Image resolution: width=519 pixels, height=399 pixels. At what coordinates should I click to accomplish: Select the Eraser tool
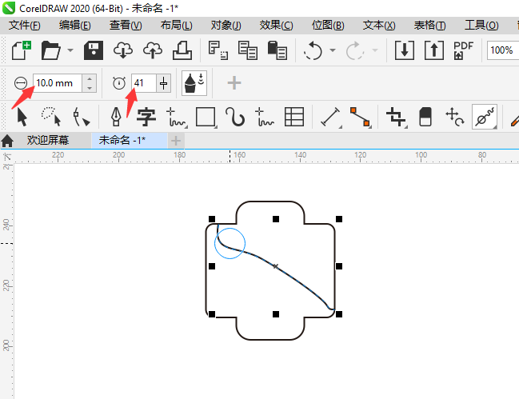point(425,118)
